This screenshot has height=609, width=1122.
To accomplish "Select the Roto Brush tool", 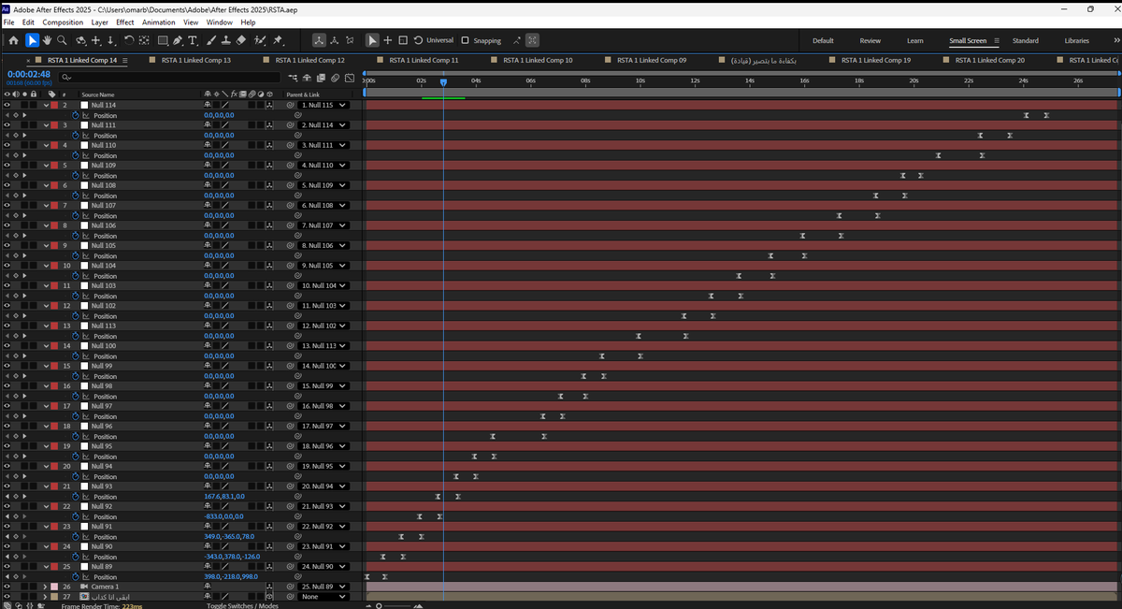I will (260, 40).
